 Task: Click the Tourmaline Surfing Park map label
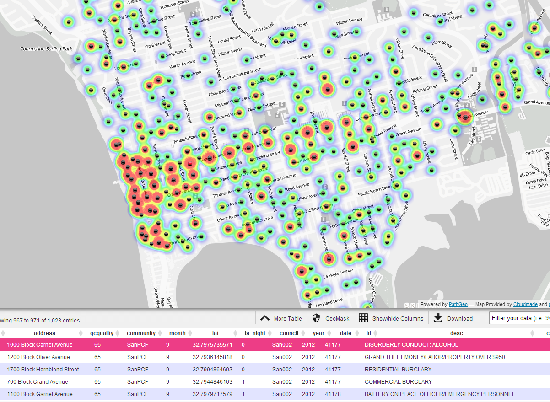click(x=47, y=48)
